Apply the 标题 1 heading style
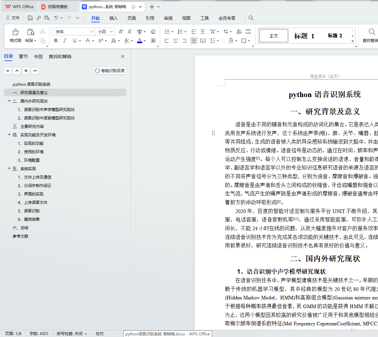Screen dimensions: 378x337 [304, 36]
